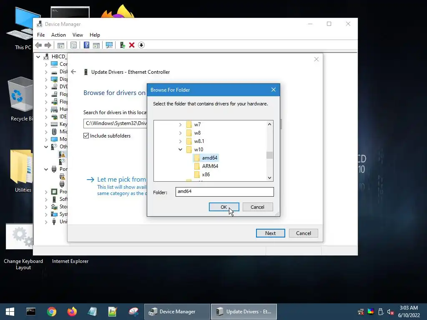Expand the w8 folder node
Image resolution: width=427 pixels, height=320 pixels.
pyautogui.click(x=180, y=133)
